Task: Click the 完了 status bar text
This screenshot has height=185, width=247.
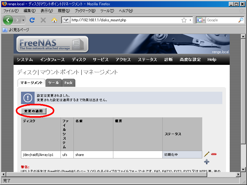Action: (6, 181)
